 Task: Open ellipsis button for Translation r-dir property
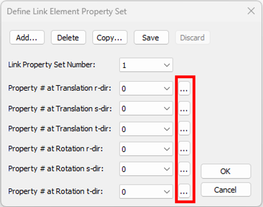coord(184,88)
